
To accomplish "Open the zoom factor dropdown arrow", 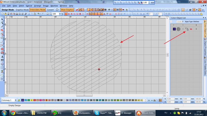I will click(x=60, y=14).
